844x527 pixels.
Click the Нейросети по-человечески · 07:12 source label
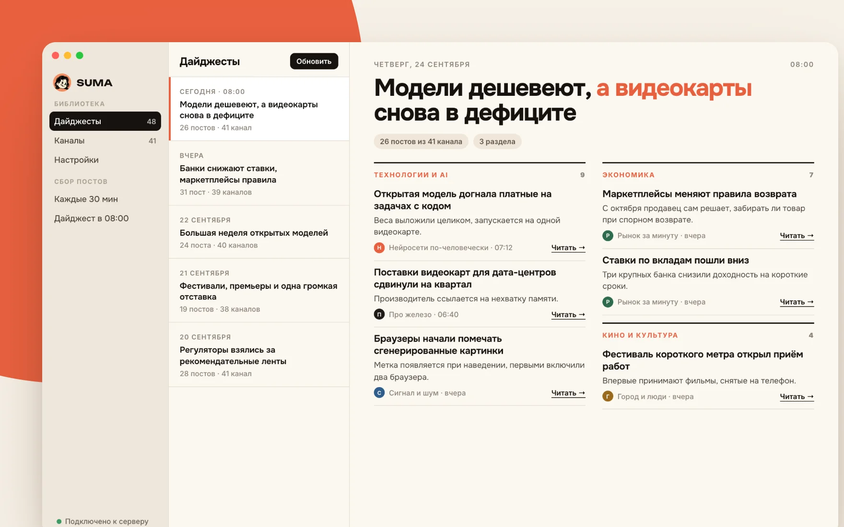451,248
